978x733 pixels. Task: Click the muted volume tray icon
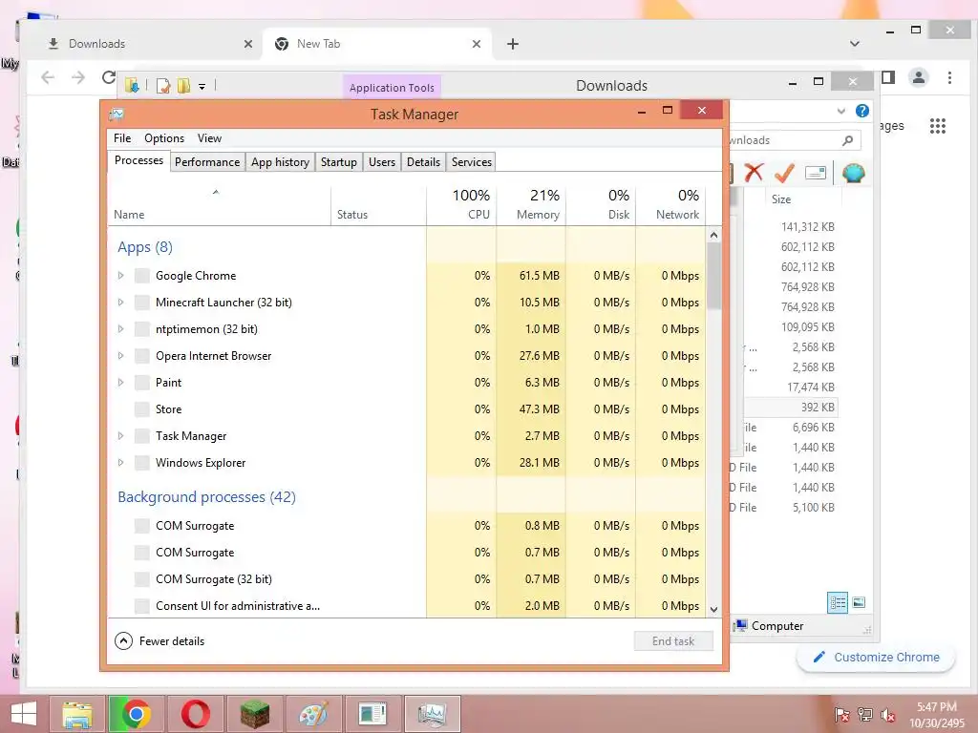[888, 715]
